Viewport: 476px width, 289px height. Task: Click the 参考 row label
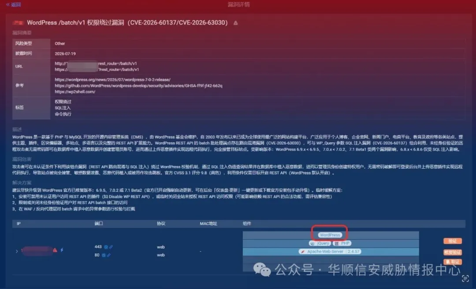point(19,85)
